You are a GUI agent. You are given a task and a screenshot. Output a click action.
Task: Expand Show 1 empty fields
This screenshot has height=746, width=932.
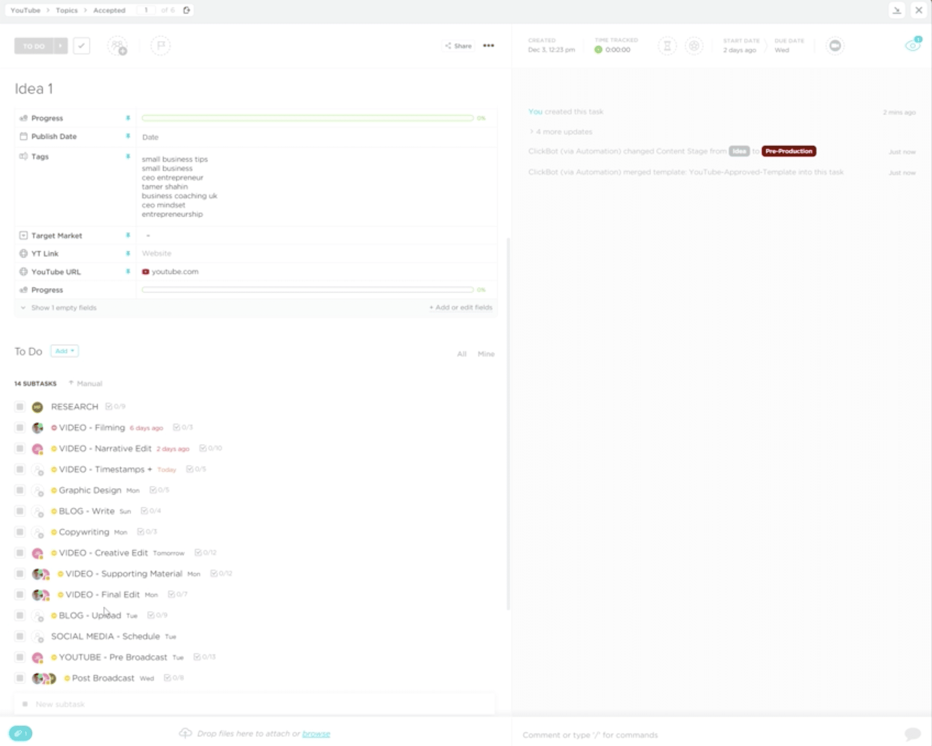tap(63, 308)
